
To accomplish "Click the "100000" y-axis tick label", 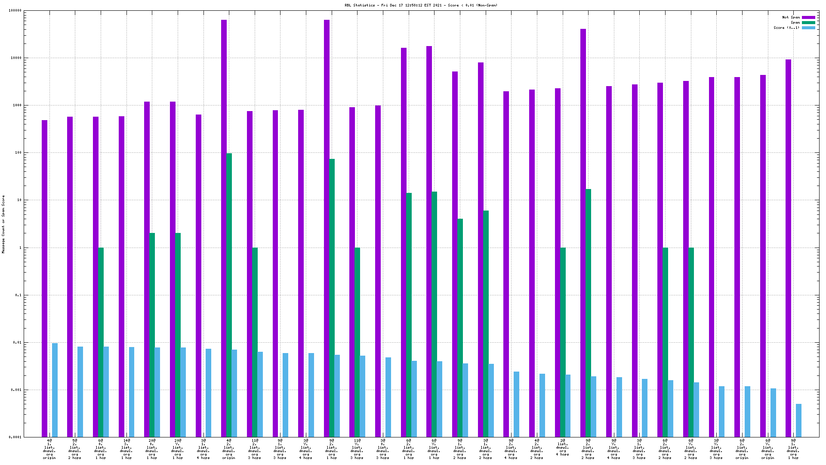I will tap(15, 11).
